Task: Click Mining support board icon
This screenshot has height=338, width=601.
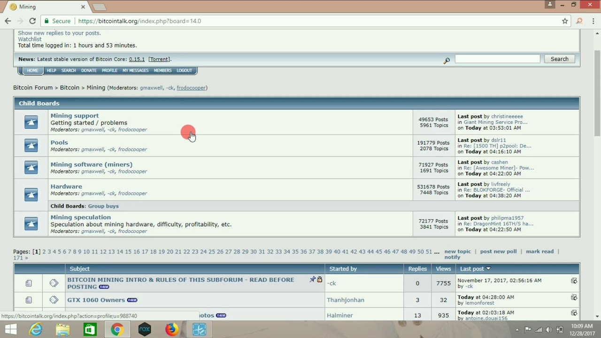Action: (31, 123)
